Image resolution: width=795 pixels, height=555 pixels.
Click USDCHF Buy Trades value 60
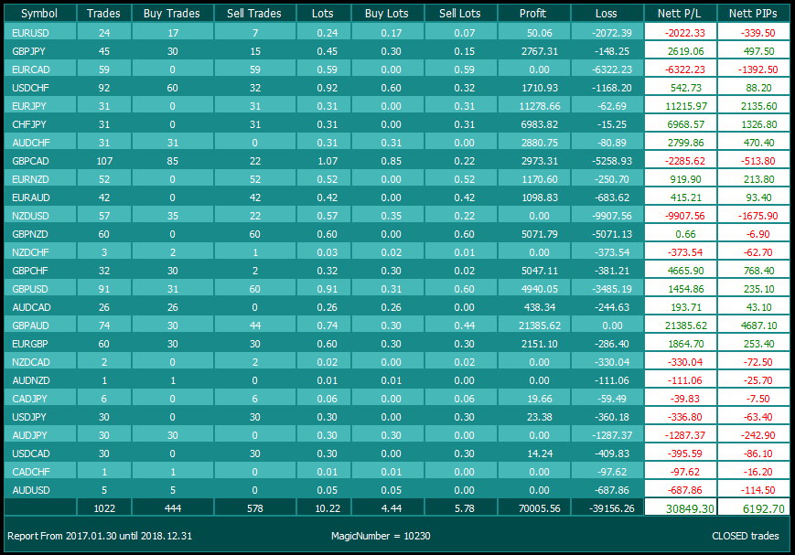[x=172, y=88]
